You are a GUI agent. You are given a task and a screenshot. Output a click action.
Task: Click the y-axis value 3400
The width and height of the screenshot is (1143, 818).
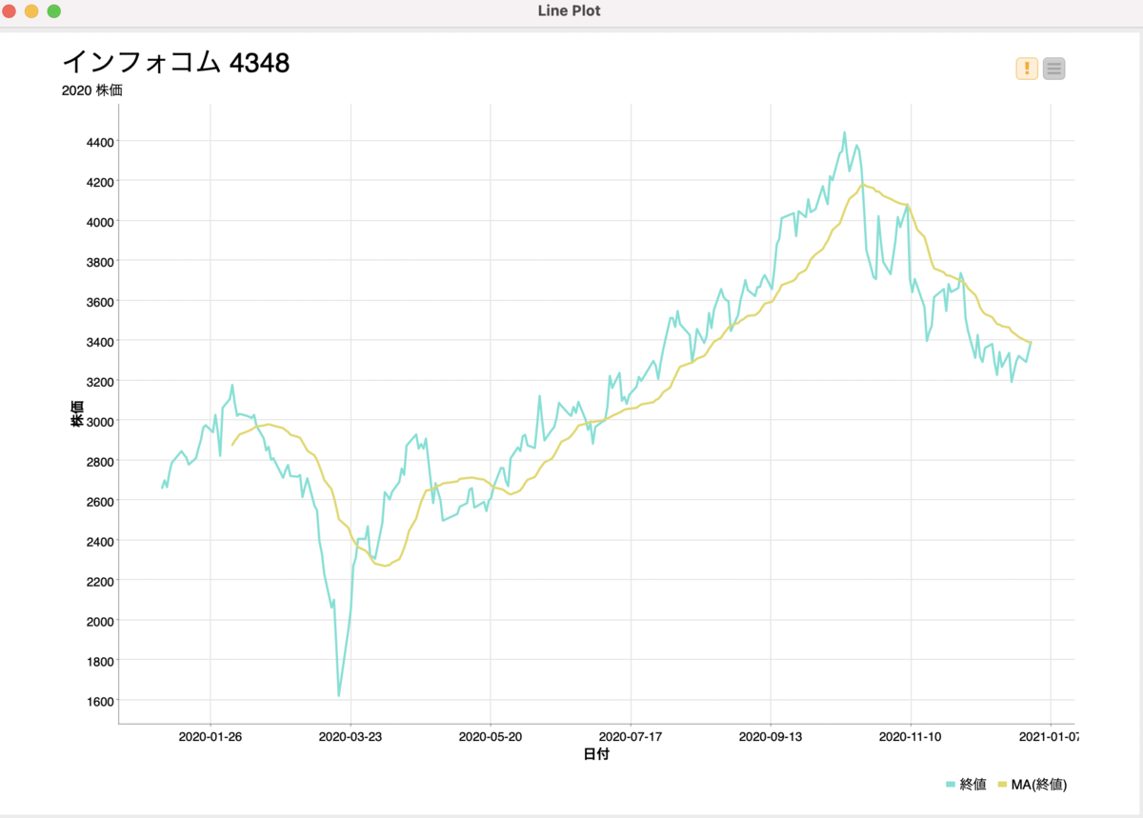pos(101,342)
